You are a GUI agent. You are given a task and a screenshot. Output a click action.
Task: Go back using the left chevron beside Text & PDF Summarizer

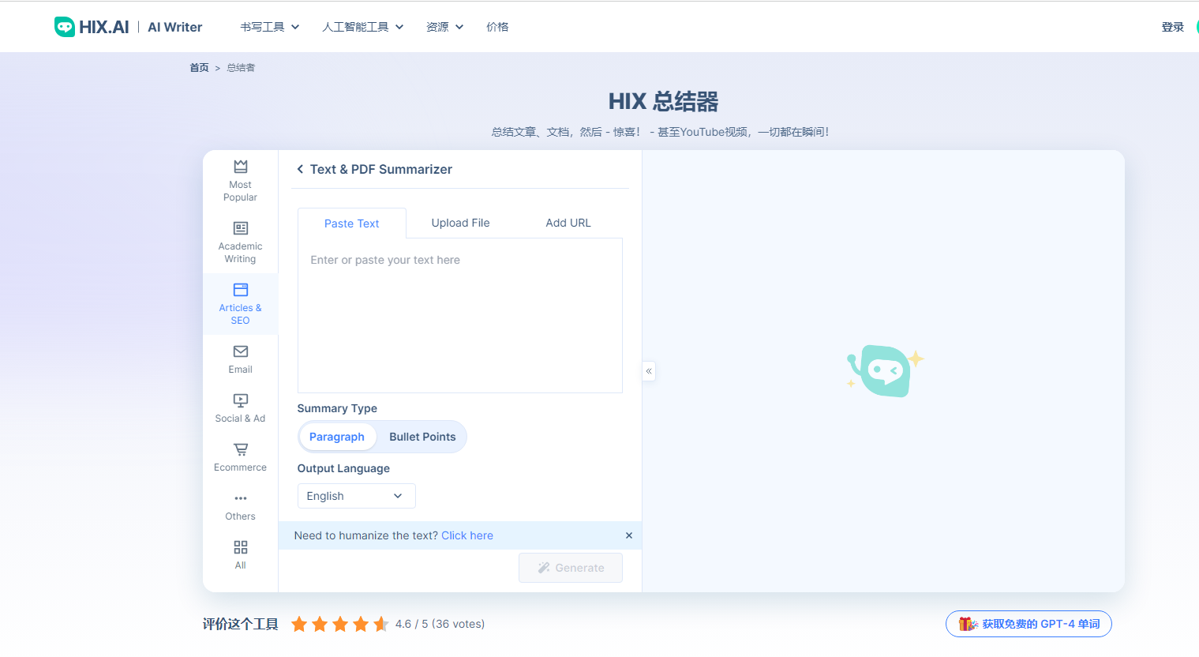tap(300, 169)
